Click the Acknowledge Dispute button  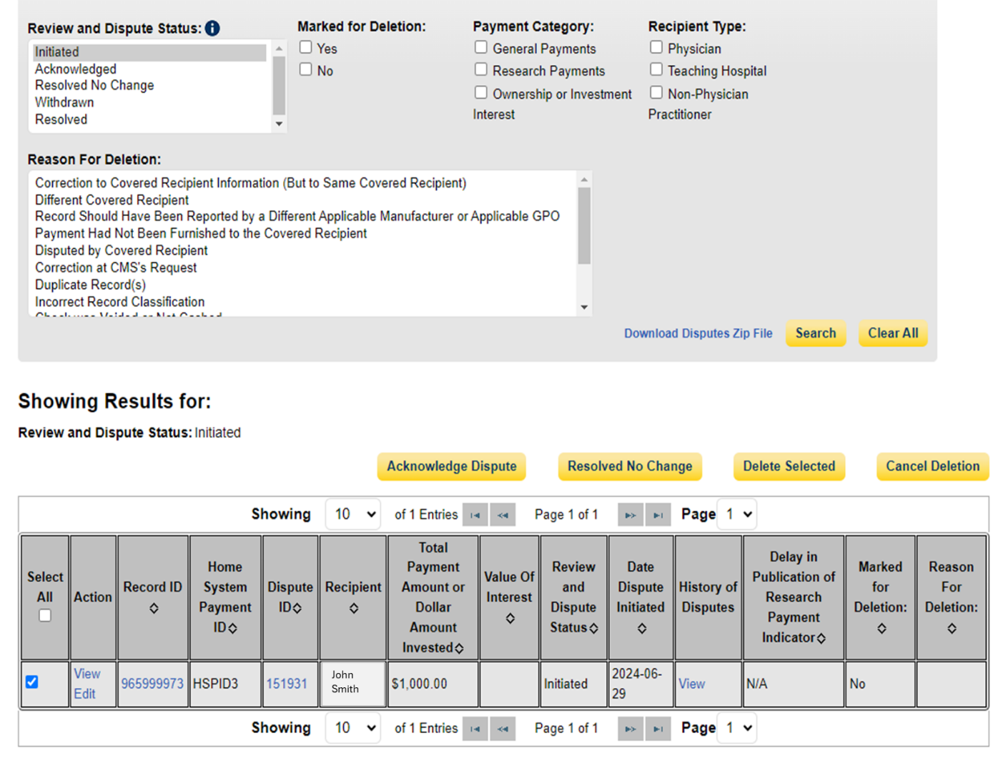click(451, 466)
